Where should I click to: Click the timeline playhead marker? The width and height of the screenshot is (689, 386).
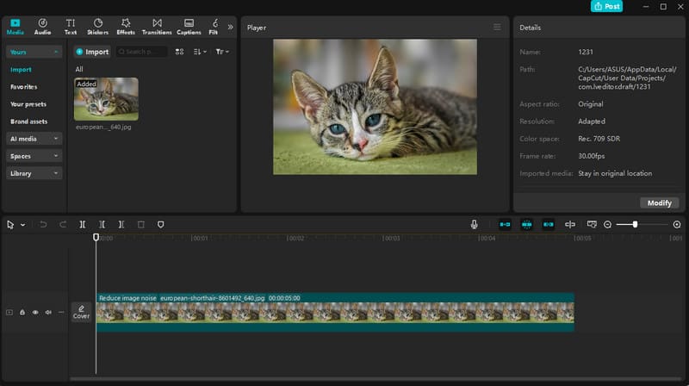point(96,238)
